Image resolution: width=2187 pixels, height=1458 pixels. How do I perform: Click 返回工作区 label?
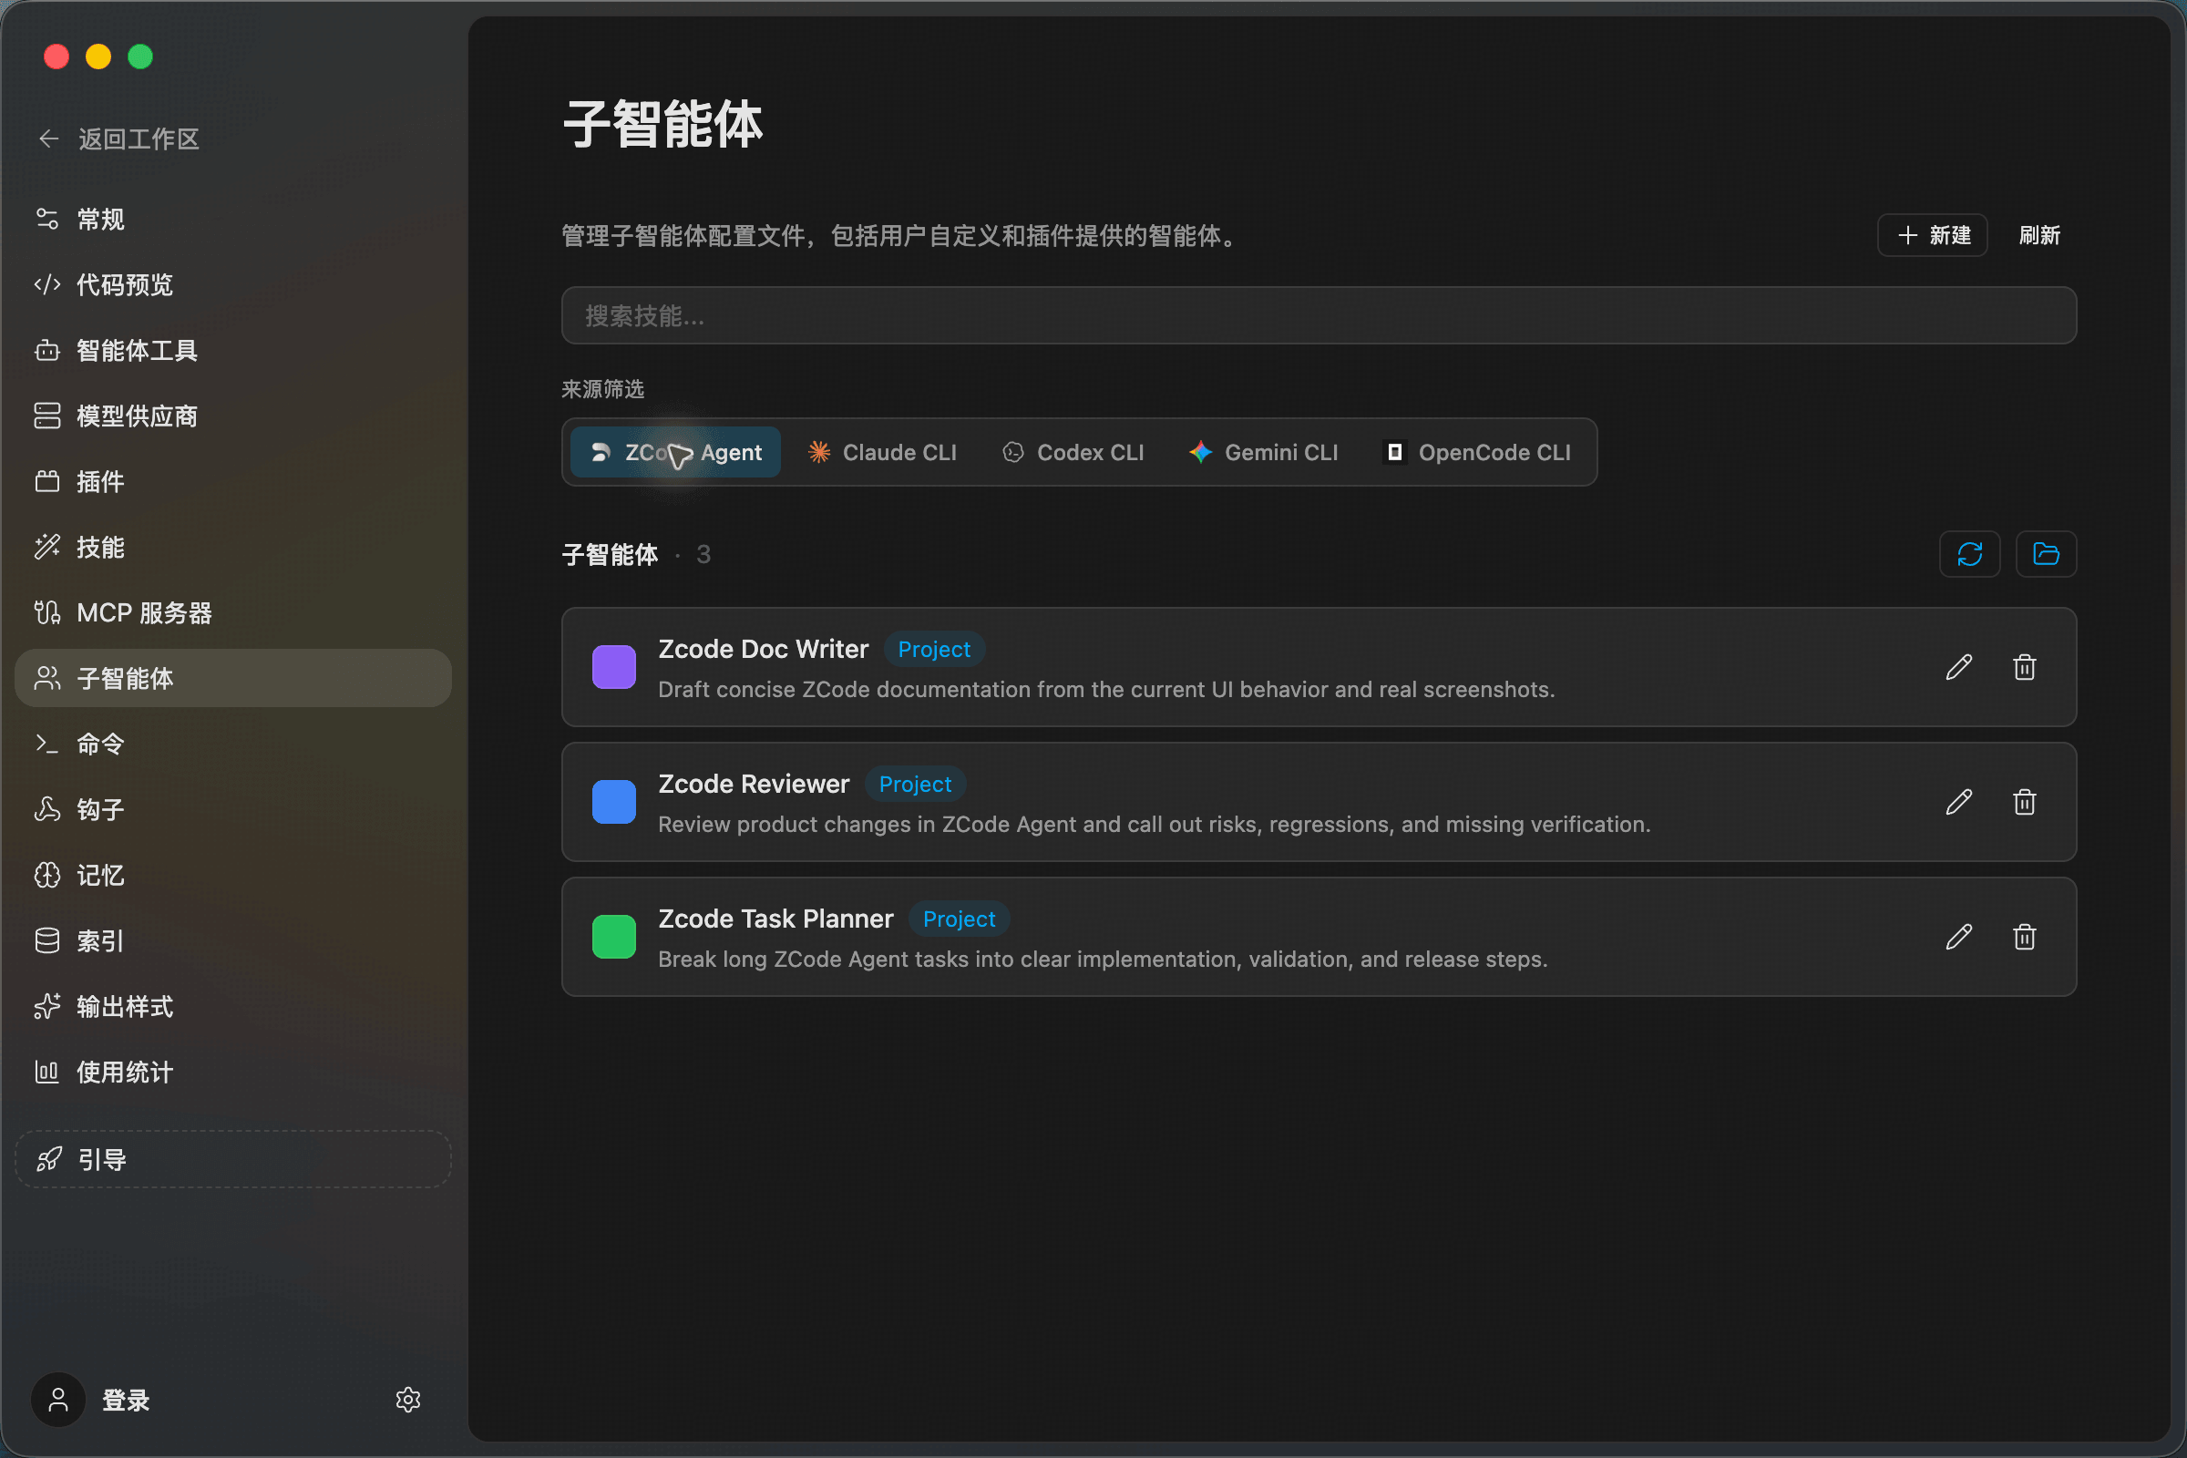coord(139,139)
